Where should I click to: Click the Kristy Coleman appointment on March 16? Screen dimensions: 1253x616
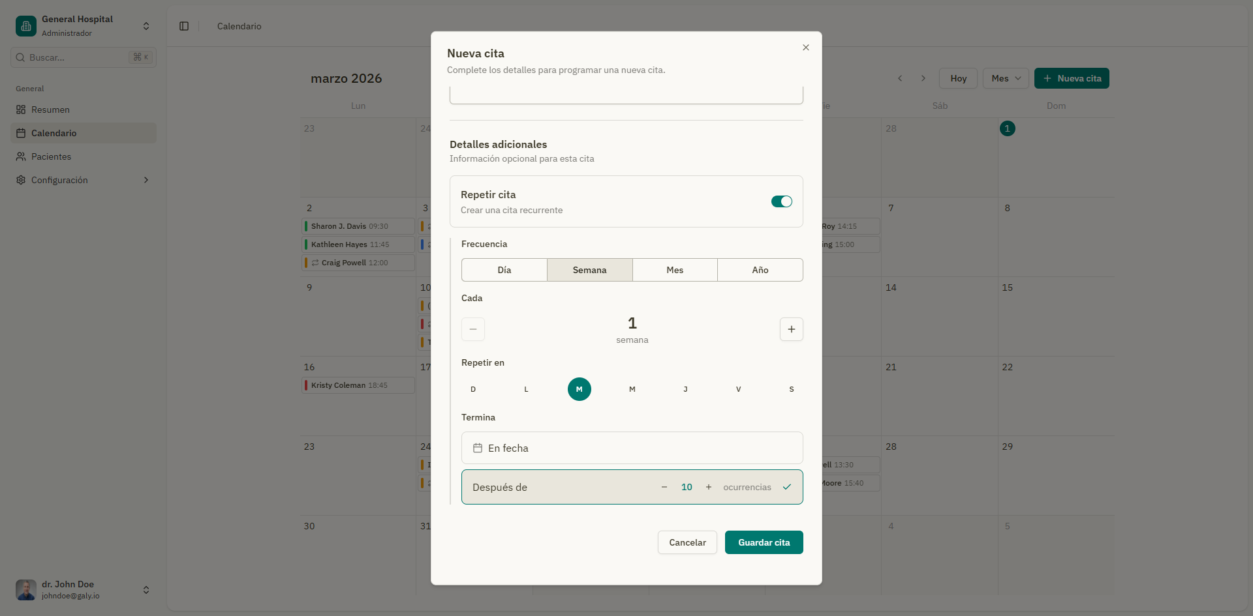(358, 385)
